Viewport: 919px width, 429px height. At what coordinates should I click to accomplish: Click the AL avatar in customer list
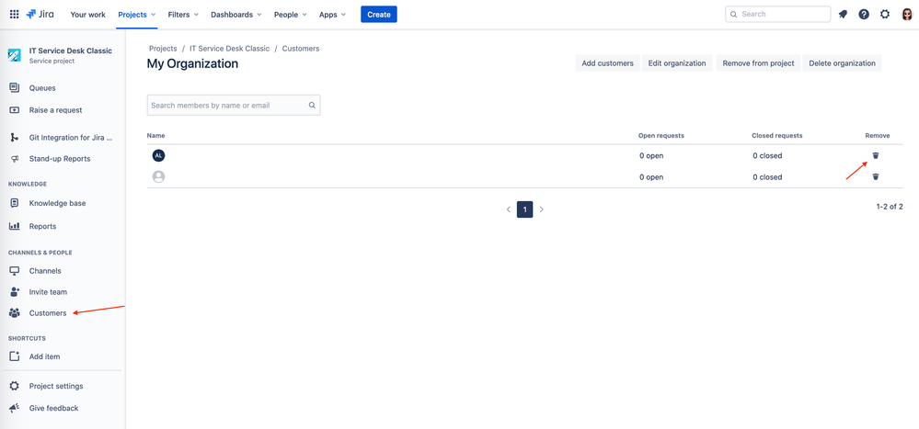coord(158,155)
